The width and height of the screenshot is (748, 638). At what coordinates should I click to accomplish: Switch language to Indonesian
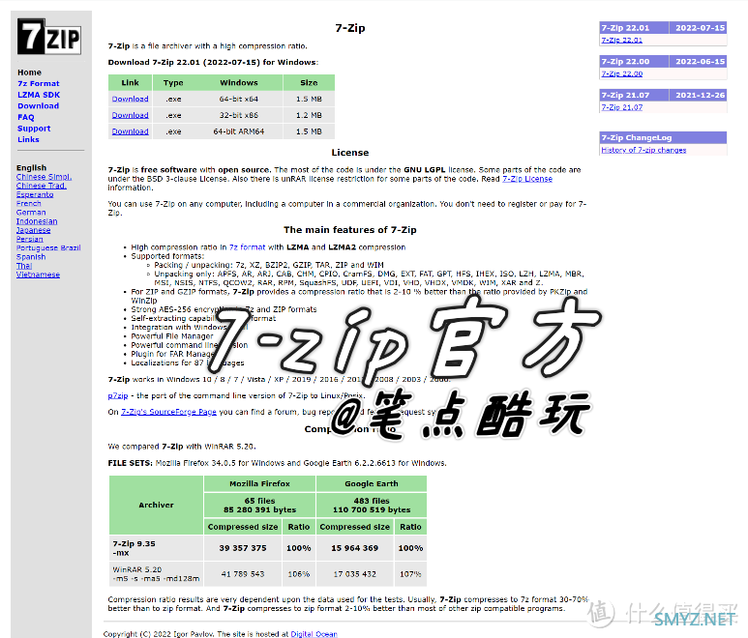coord(37,221)
